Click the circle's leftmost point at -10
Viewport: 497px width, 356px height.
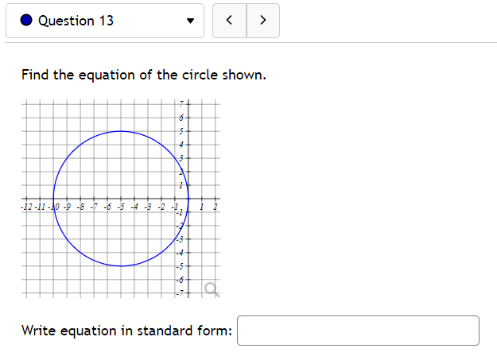pos(53,199)
